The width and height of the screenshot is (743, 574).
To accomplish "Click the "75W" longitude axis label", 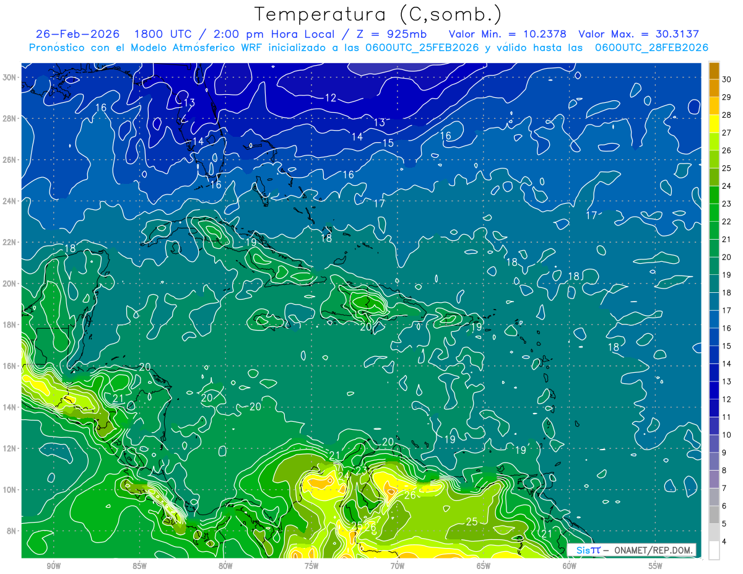I will click(311, 567).
